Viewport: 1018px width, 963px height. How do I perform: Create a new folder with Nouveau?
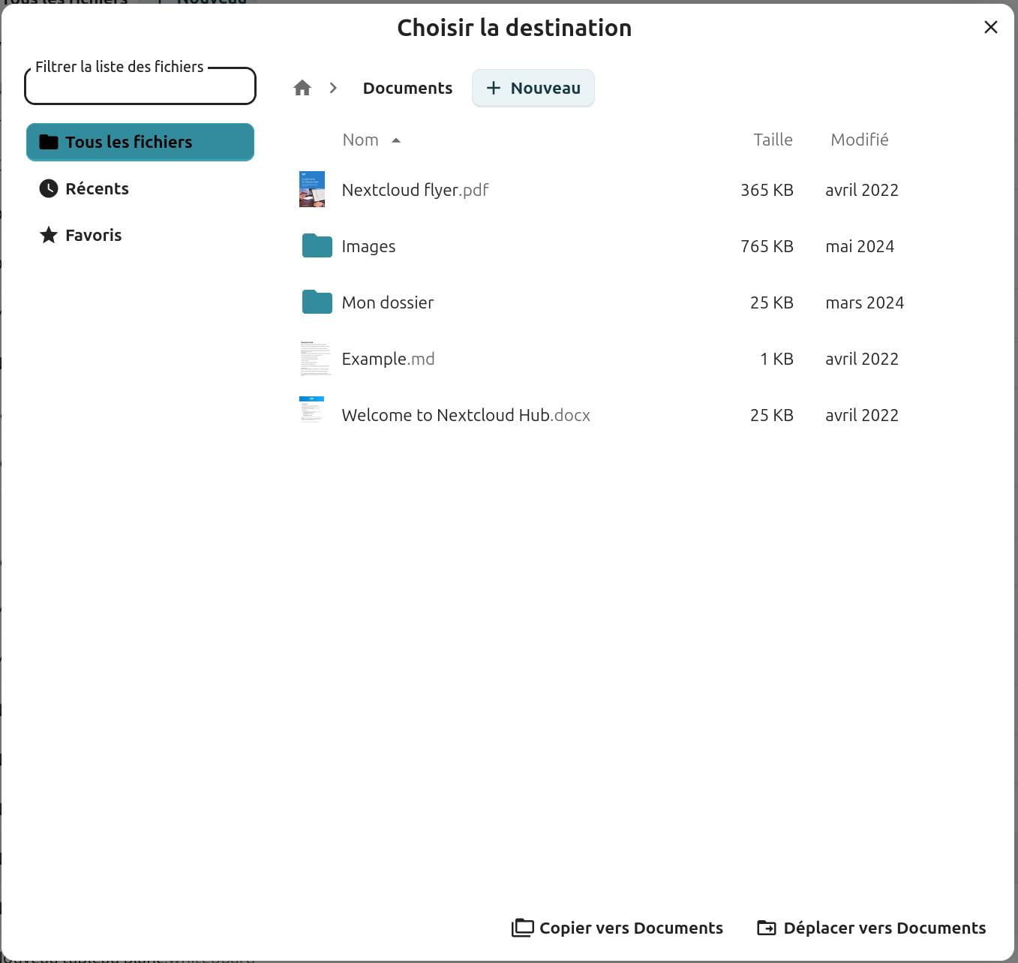click(533, 88)
